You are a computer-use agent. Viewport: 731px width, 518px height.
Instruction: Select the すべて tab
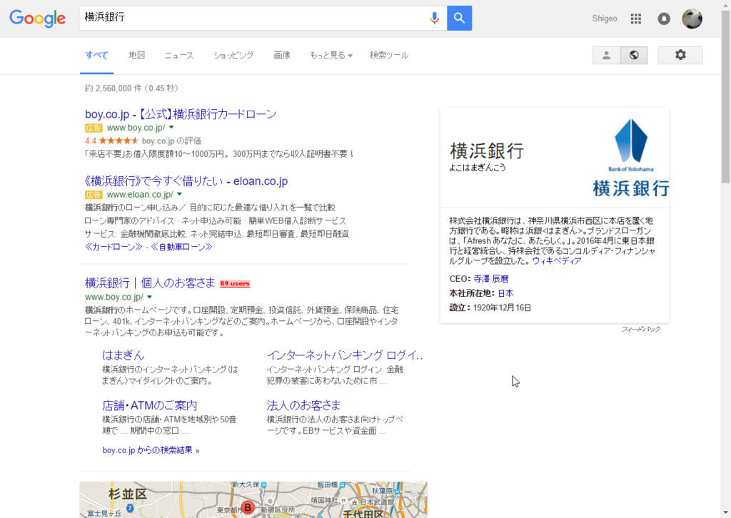[96, 55]
